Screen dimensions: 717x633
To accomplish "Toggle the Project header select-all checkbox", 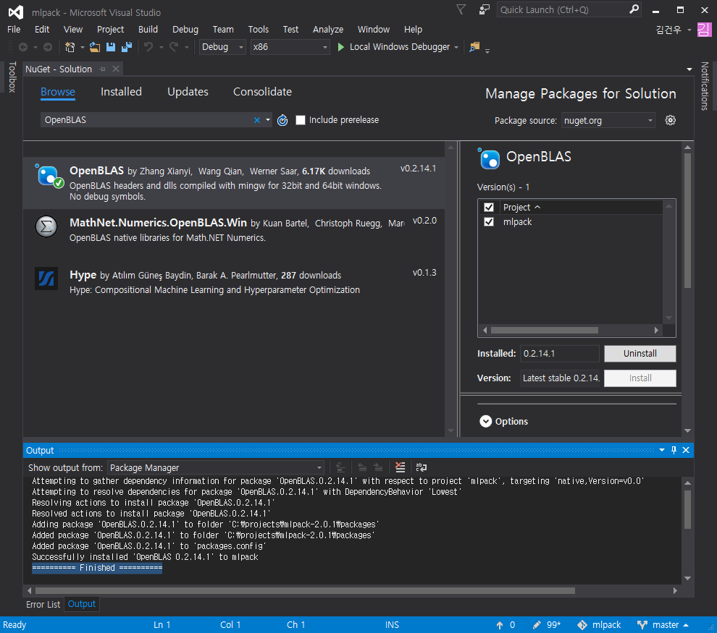I will coord(489,207).
